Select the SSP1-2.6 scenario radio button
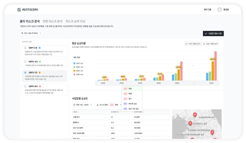246x143 pixels. click(x=25, y=48)
